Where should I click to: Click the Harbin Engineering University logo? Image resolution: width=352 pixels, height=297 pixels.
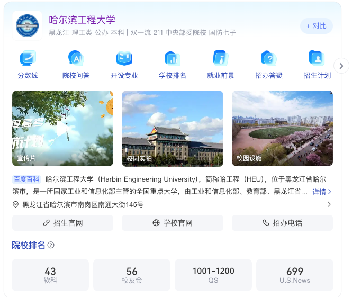point(27,25)
